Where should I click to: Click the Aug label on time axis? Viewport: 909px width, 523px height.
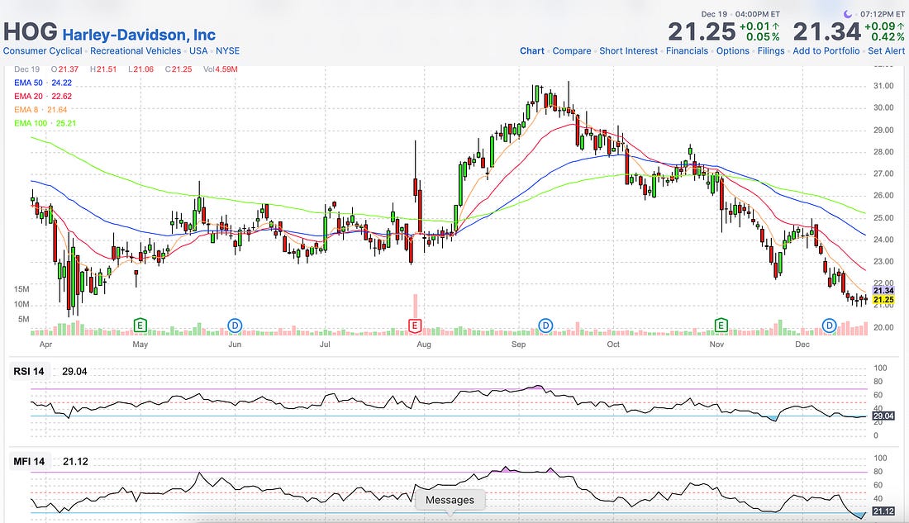[424, 345]
